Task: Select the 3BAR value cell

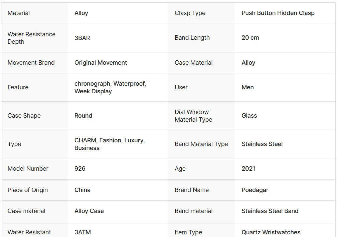Action: 82,38
